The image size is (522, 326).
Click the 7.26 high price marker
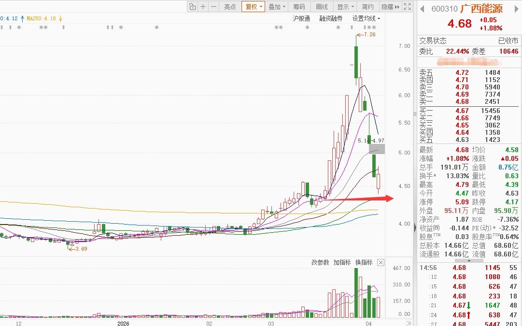click(369, 34)
